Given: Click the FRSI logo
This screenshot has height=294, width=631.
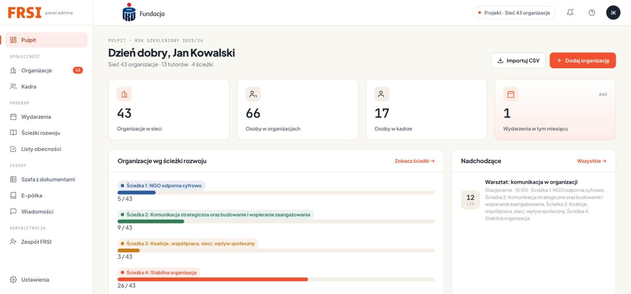Looking at the screenshot, I should [25, 12].
